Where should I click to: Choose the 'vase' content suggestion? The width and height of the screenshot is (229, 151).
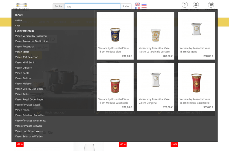[x=18, y=25]
